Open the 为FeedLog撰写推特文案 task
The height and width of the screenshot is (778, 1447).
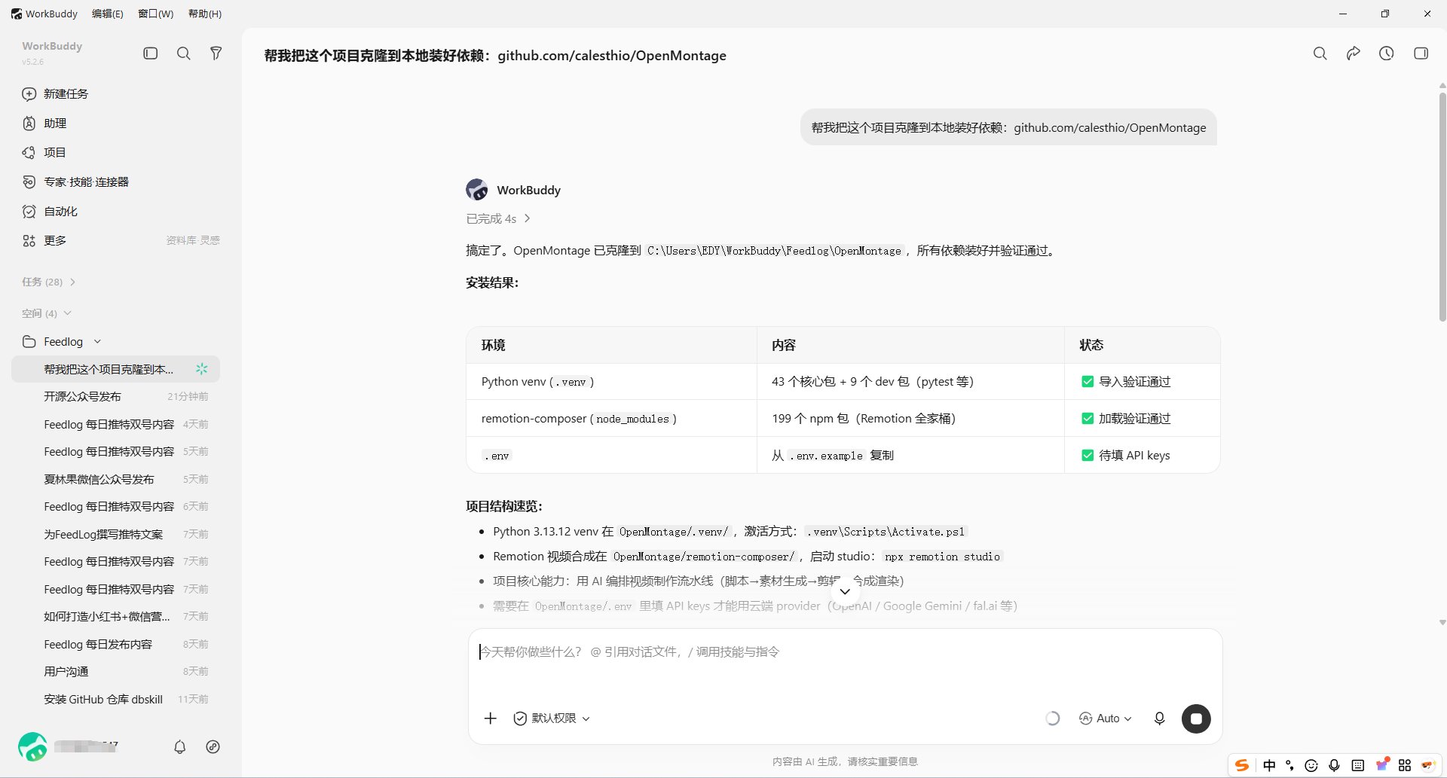(115, 534)
